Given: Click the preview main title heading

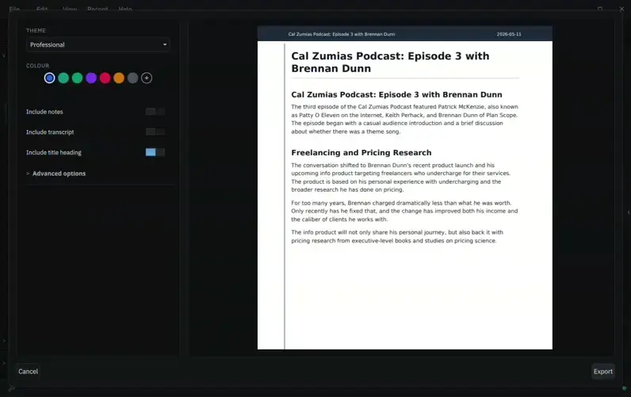Looking at the screenshot, I should [x=390, y=62].
